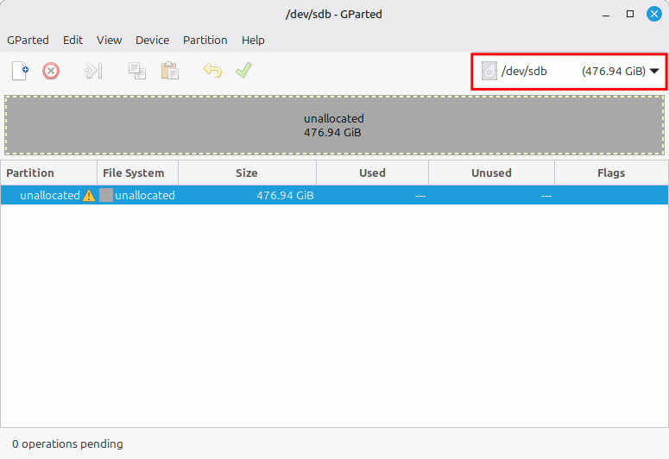Viewport: 669px width, 459px height.
Task: Select the unallocated 476.94 GiB graphic block
Action: click(x=334, y=125)
